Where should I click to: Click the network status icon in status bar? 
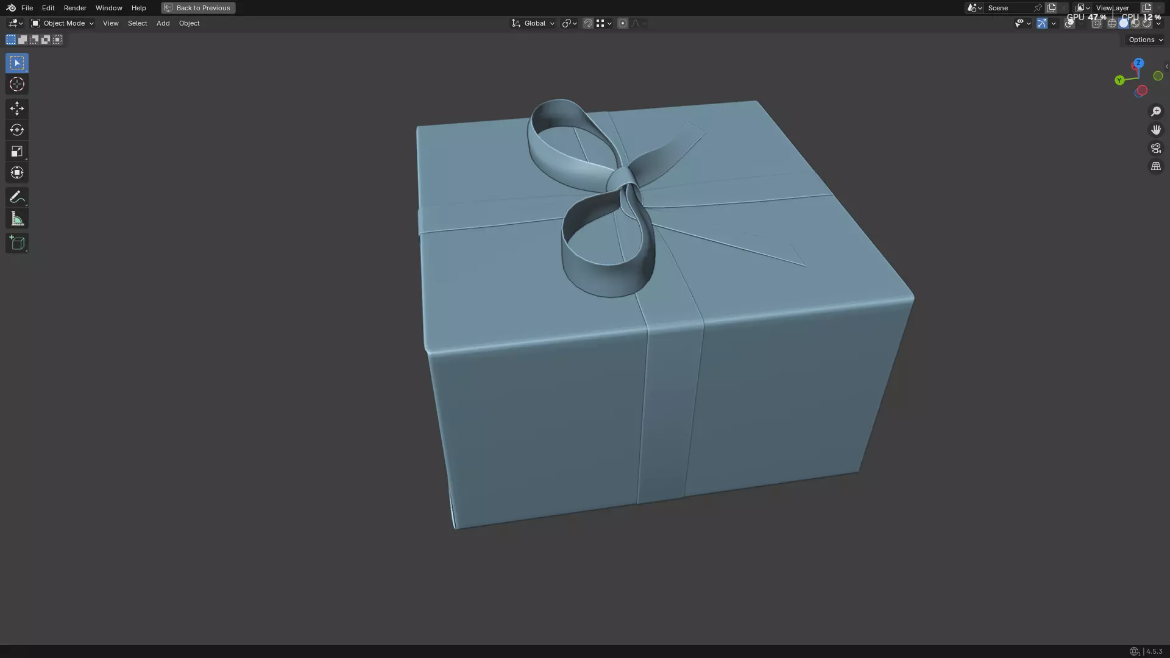pyautogui.click(x=1134, y=651)
